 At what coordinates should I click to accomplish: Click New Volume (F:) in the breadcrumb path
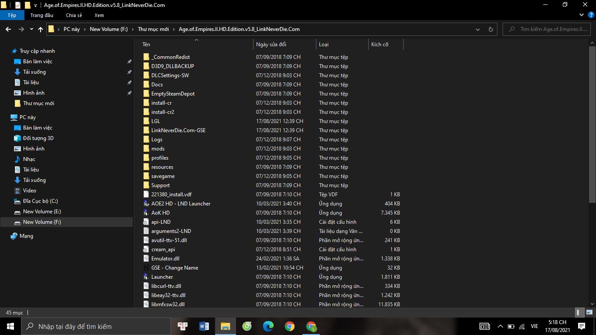109,29
